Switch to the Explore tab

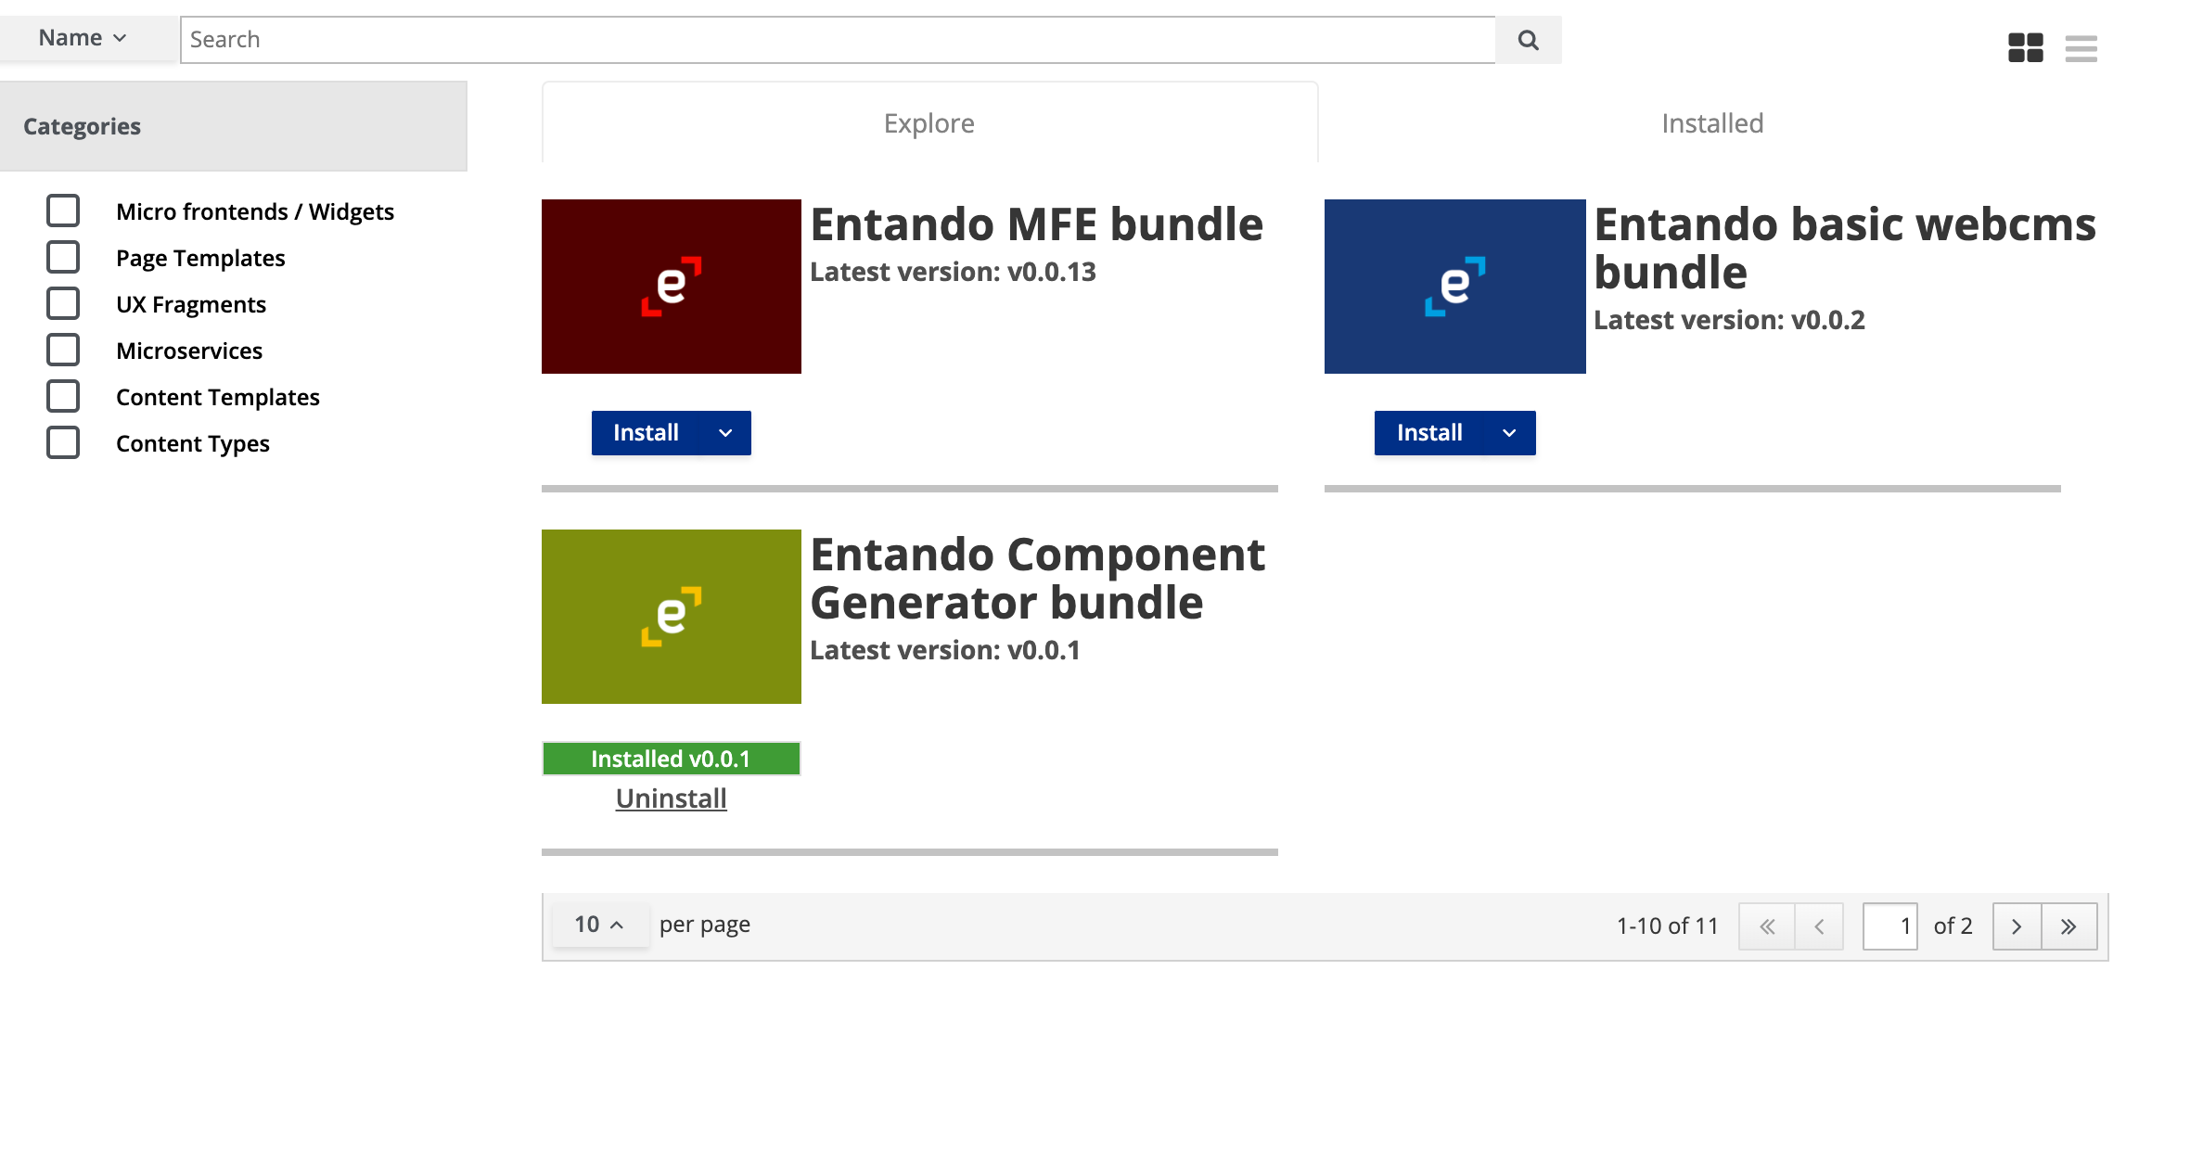pyautogui.click(x=929, y=122)
